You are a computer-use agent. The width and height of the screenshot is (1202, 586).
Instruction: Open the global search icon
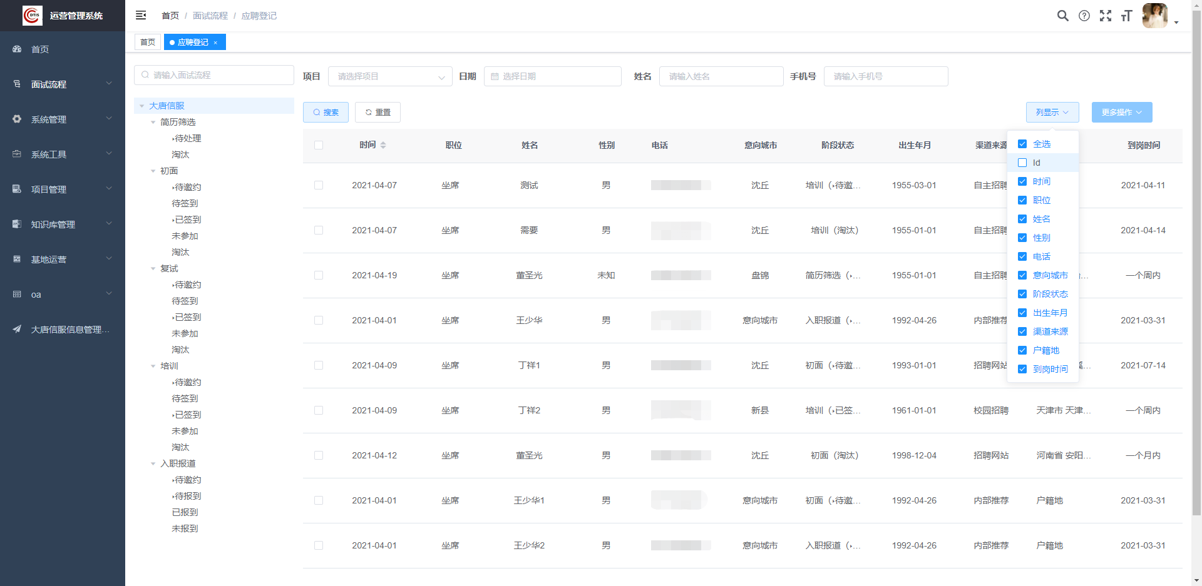tap(1062, 16)
